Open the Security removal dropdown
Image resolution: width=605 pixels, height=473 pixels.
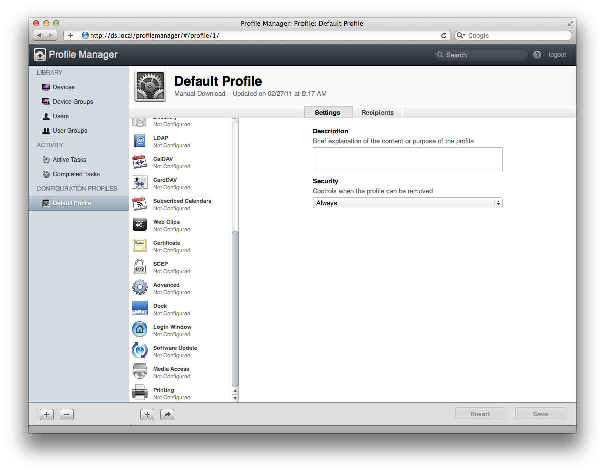point(407,203)
